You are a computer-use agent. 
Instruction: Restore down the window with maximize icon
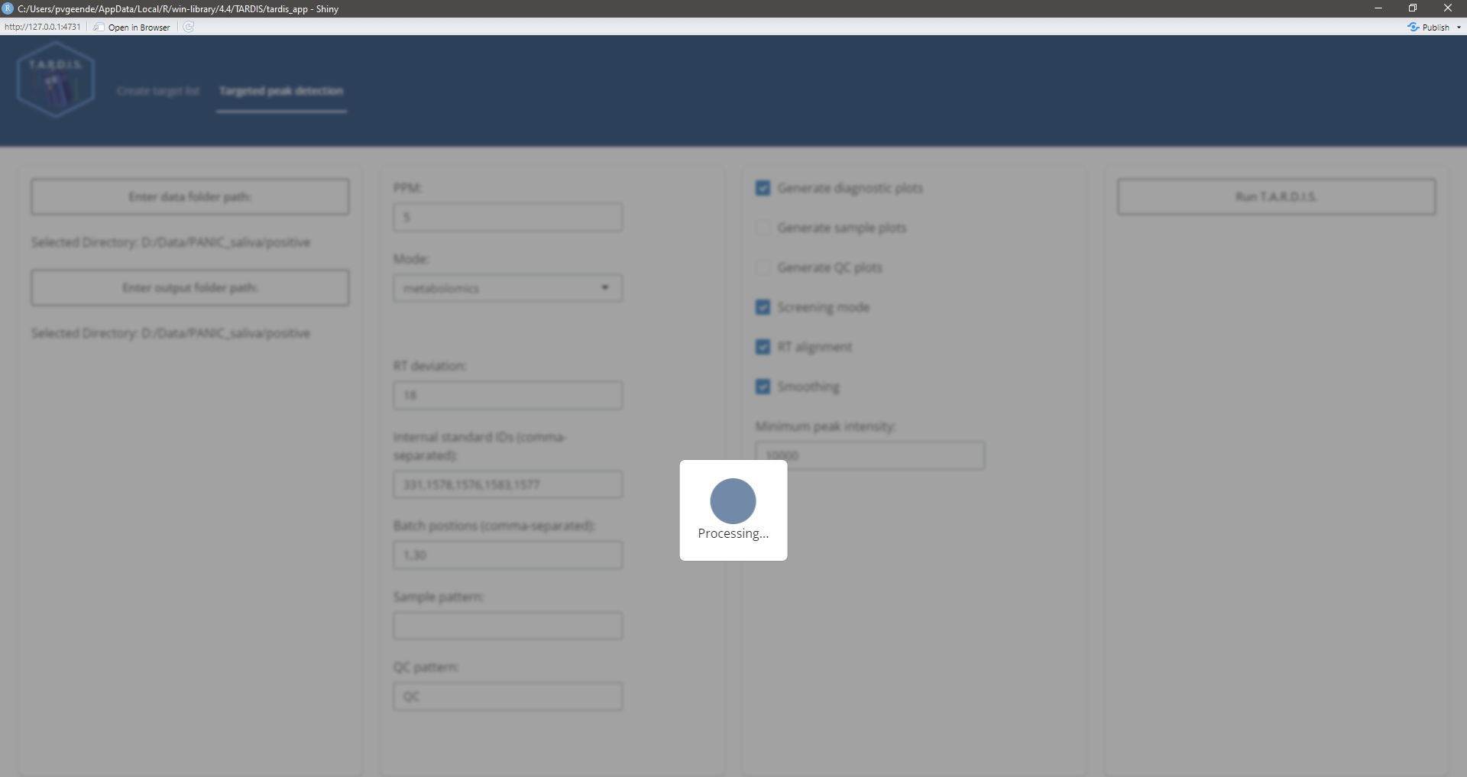coord(1413,8)
